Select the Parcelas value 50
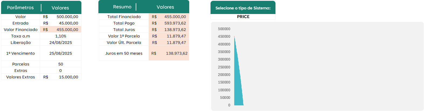424x111 pixels. pyautogui.click(x=61, y=64)
